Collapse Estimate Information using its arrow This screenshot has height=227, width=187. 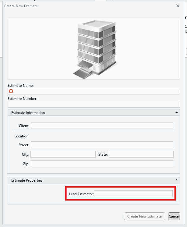point(176,112)
